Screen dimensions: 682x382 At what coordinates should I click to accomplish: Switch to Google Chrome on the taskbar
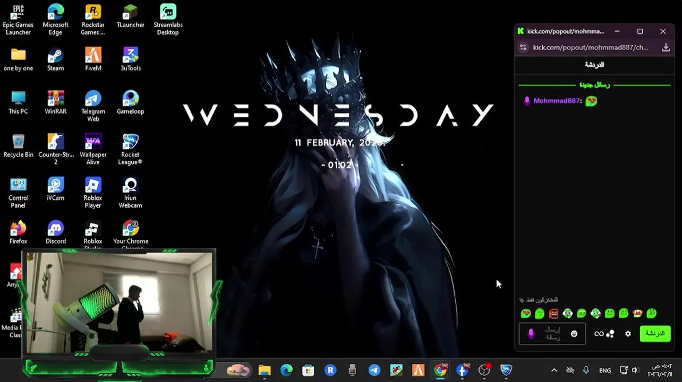point(440,370)
